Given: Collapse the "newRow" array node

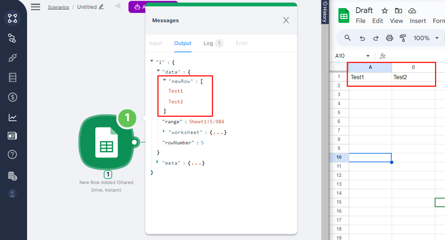Looking at the screenshot, I should point(165,80).
